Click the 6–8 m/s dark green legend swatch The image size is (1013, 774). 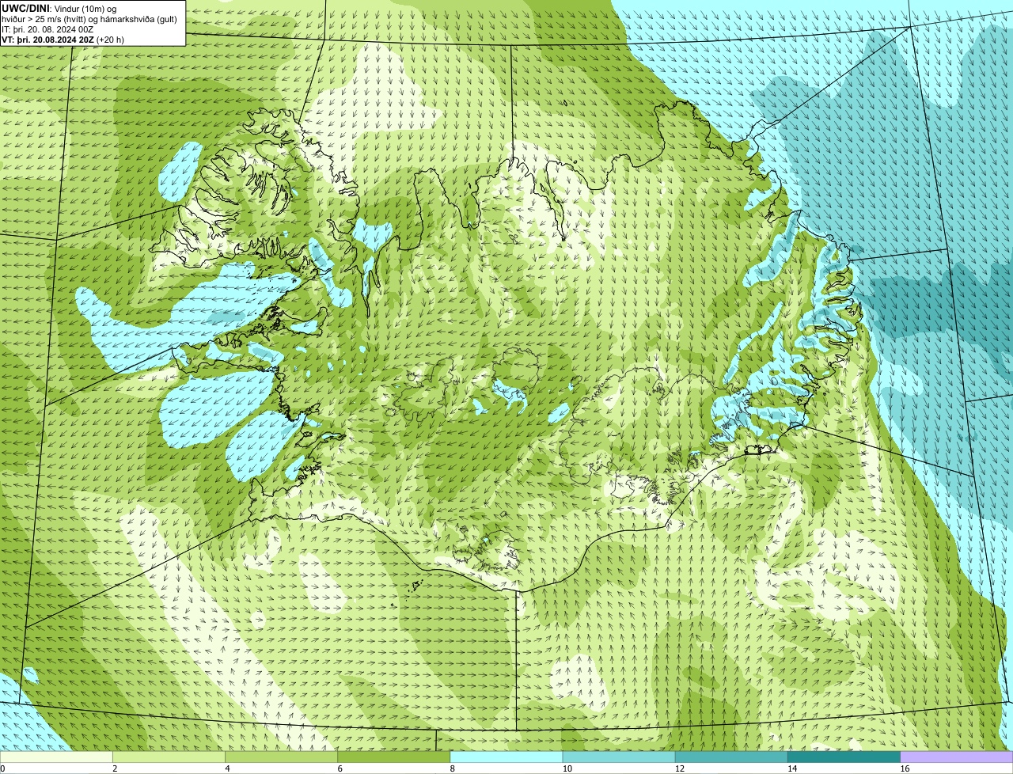[x=393, y=757]
